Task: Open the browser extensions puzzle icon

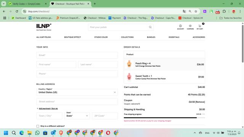Action: [x=224, y=11]
